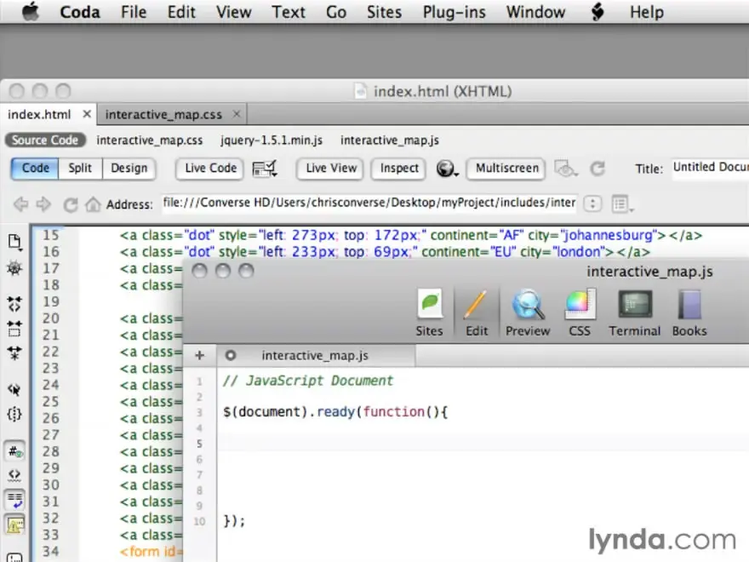Select parent tag using sidebar icon
749x562 pixels.
[x=14, y=389]
